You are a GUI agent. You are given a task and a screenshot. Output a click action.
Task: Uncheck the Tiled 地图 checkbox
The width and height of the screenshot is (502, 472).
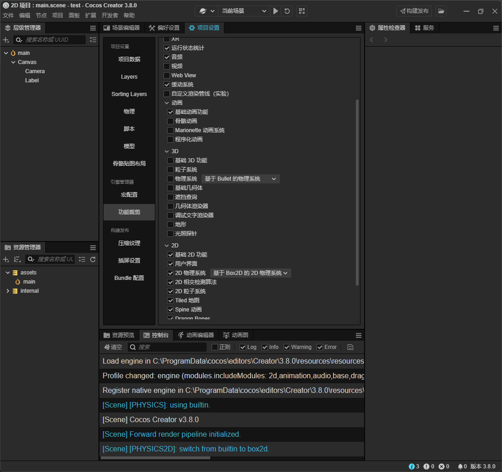click(170, 300)
